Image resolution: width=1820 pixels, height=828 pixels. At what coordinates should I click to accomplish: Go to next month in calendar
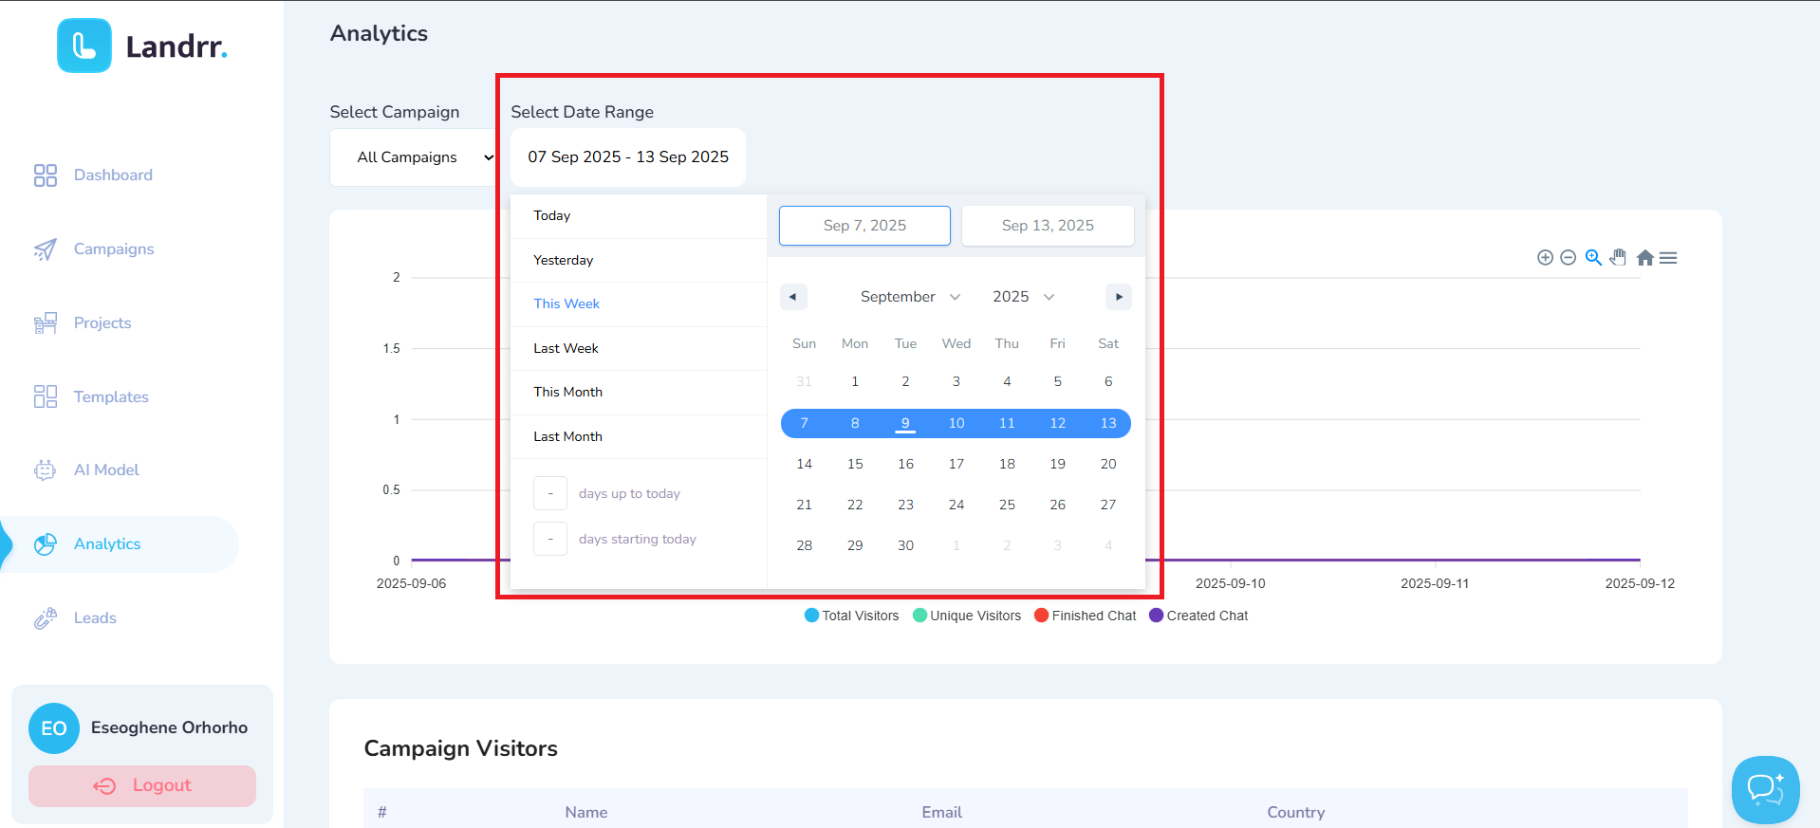pos(1119,297)
